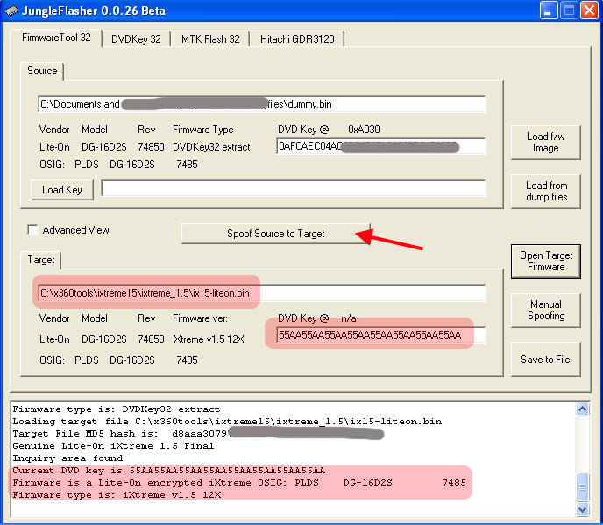Select the Target sub-tab
The image size is (603, 525).
pyautogui.click(x=41, y=260)
